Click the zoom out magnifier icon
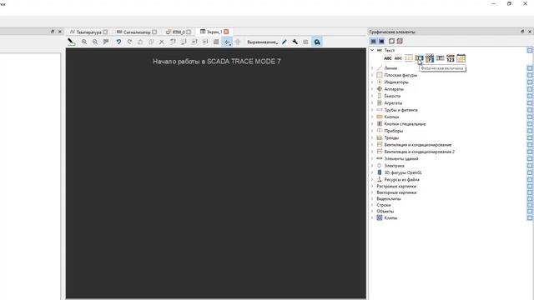 (x=95, y=42)
